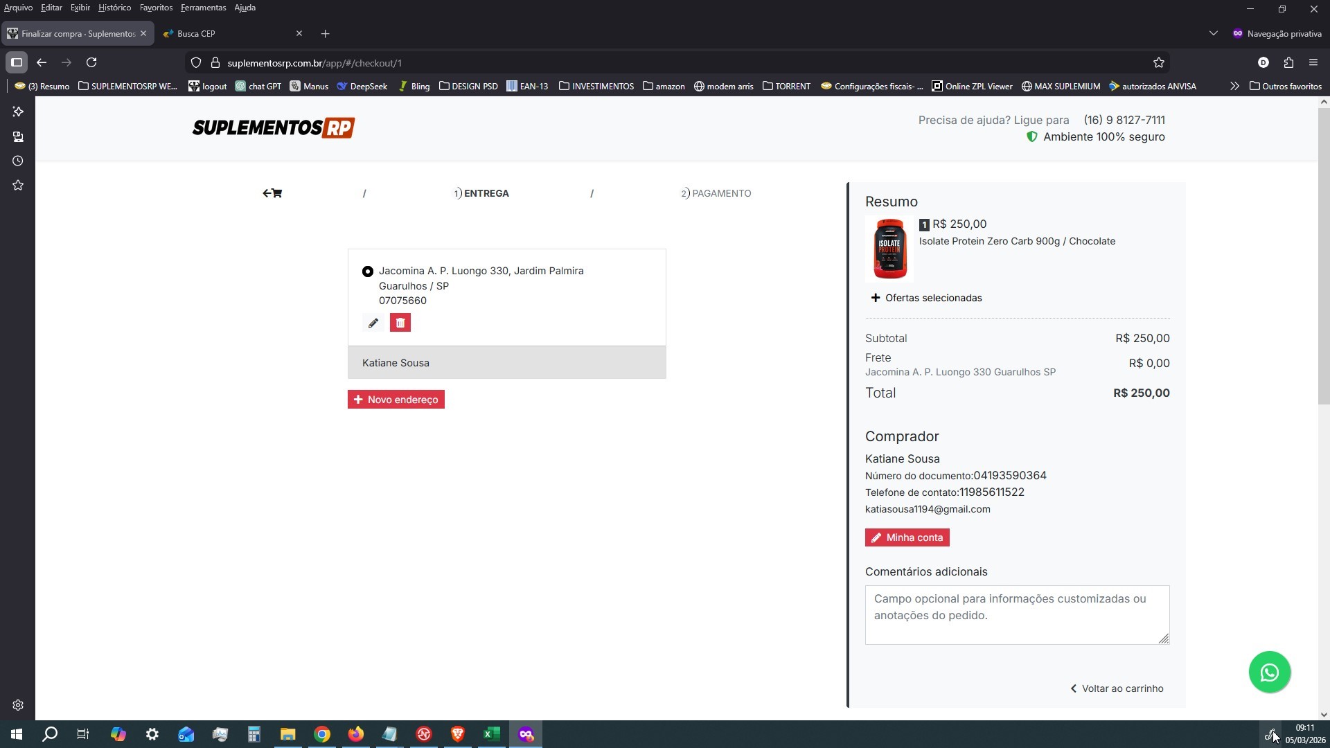Open sidebar history clock icon
Image resolution: width=1330 pixels, height=748 pixels.
tap(18, 161)
